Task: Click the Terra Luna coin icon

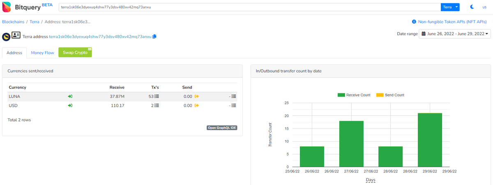Action: point(6,36)
